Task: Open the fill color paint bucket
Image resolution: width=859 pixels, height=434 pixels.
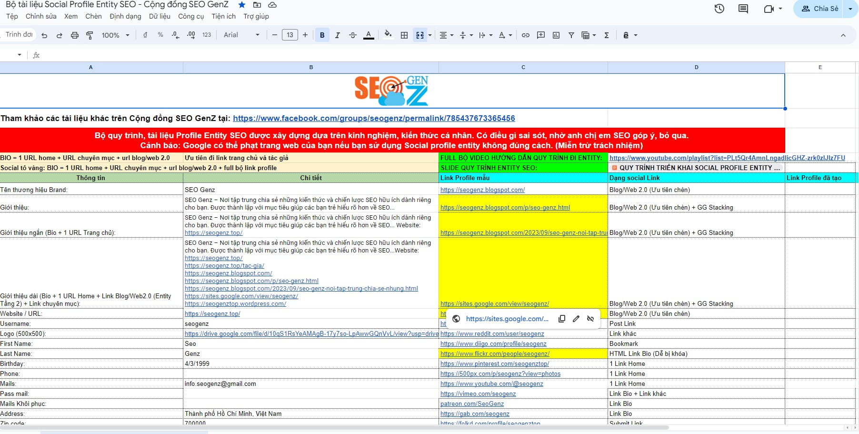Action: (388, 34)
